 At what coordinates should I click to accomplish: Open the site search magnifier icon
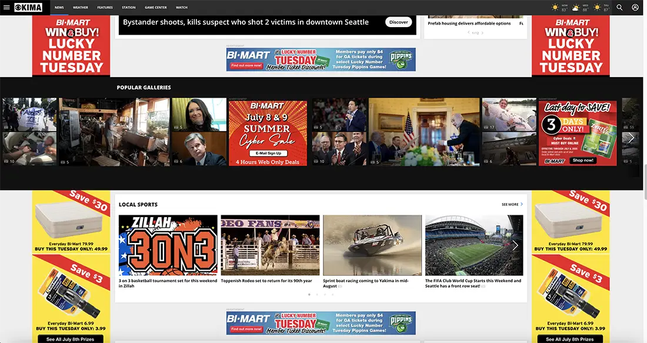(x=619, y=8)
